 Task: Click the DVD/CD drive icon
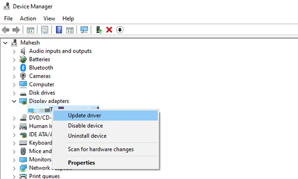[23, 118]
